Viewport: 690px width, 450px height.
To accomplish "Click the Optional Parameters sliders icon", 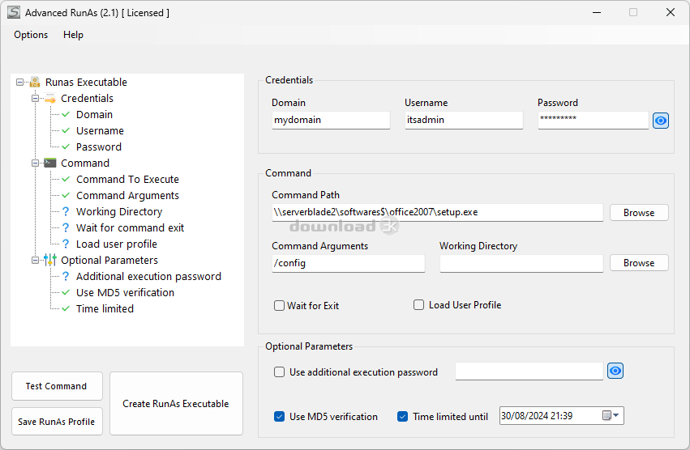I will pyautogui.click(x=50, y=260).
